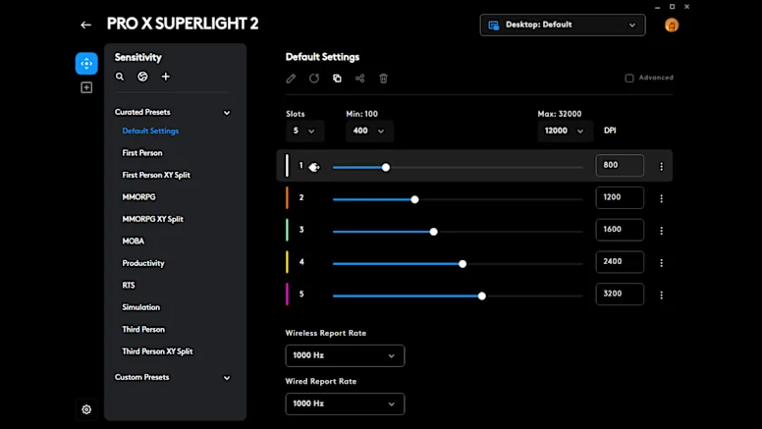Select the Third Person preset
Viewport: 762px width, 429px height.
coord(143,330)
